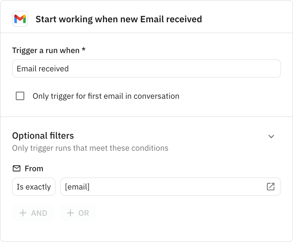
Task: Add an AND condition
Action: click(33, 213)
